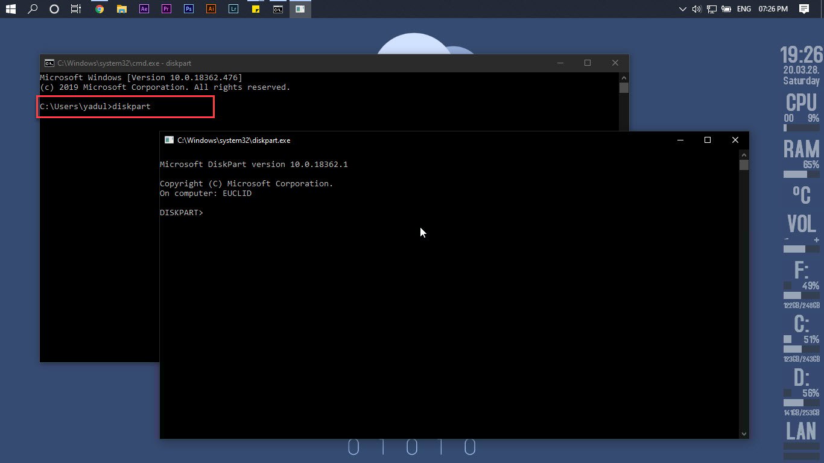Launch Google Chrome from taskbar
Image resolution: width=824 pixels, height=463 pixels.
coord(100,9)
